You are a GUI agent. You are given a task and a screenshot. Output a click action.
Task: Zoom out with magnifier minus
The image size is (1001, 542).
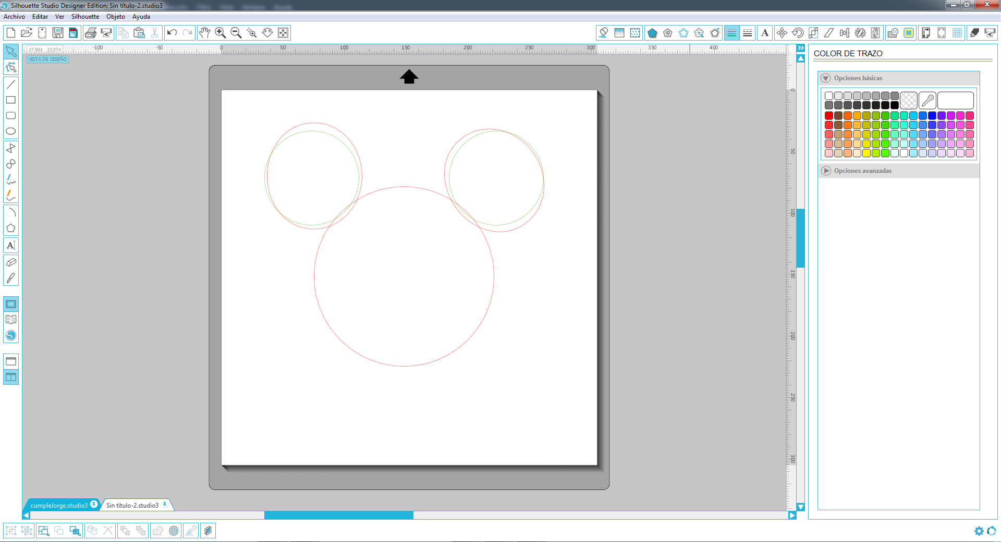(x=236, y=33)
